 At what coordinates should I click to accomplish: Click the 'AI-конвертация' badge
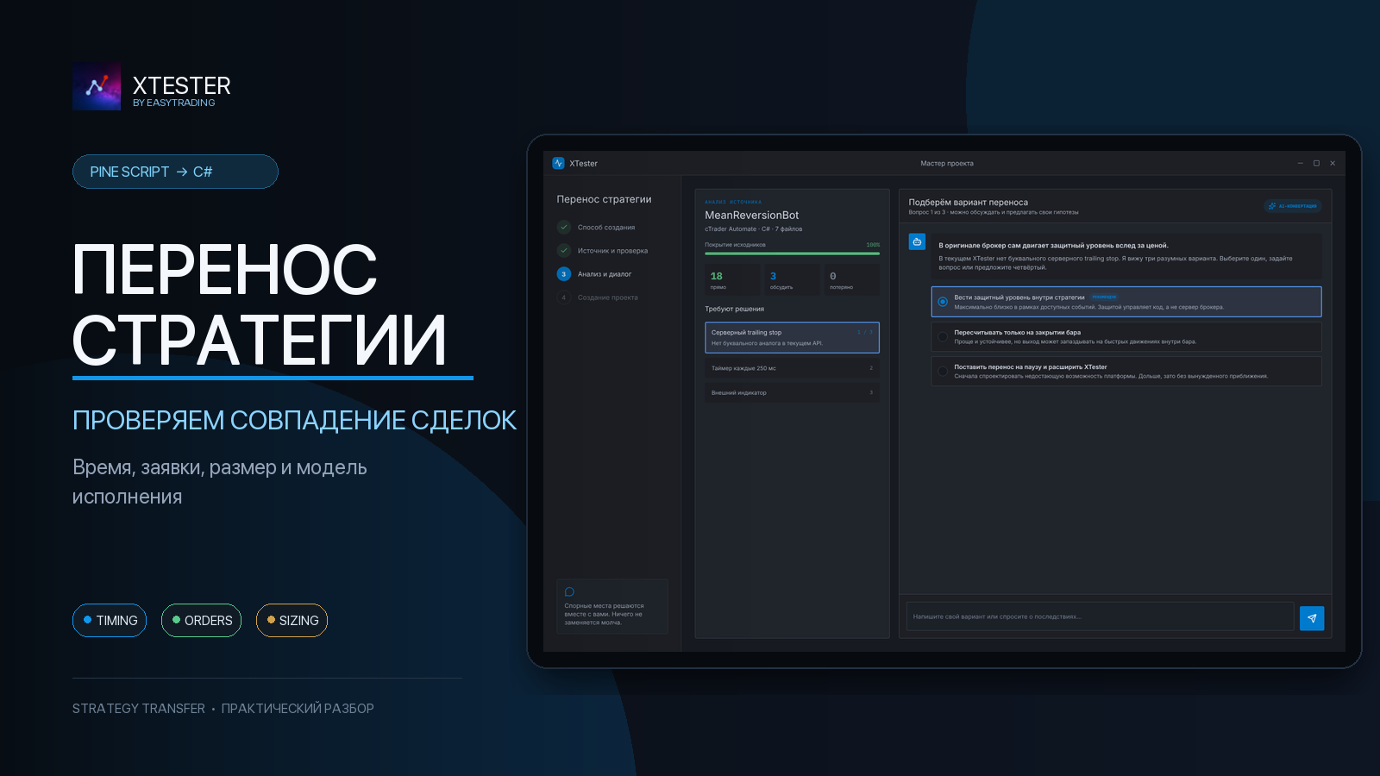1293,206
